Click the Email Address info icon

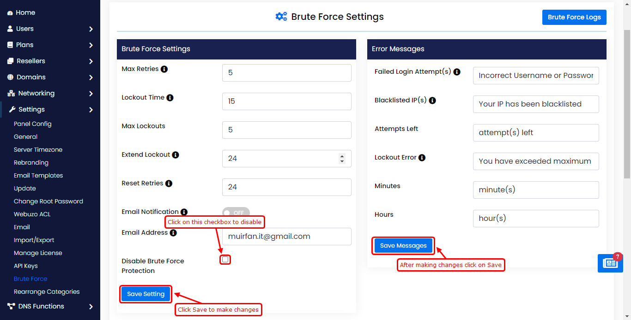click(x=173, y=233)
